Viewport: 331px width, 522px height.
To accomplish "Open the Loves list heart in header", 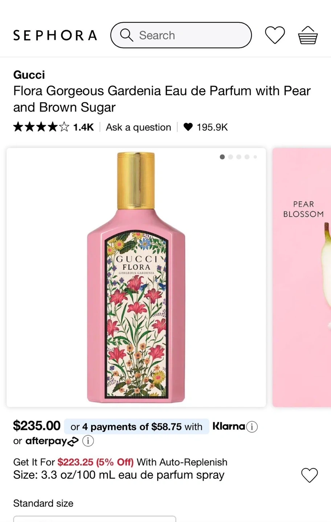I will click(275, 35).
